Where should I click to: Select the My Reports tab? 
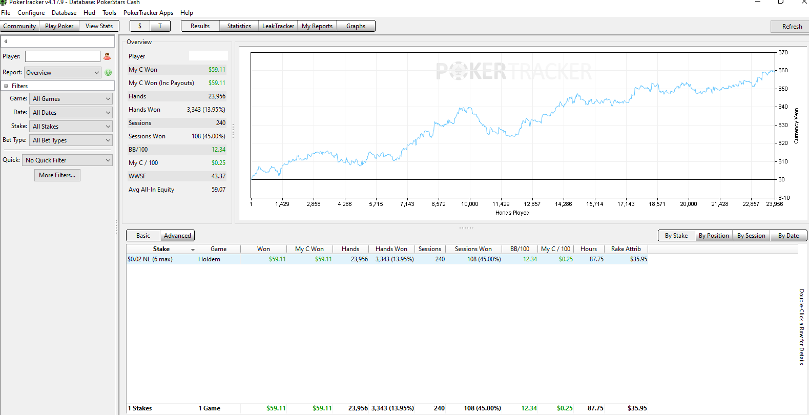click(x=317, y=26)
